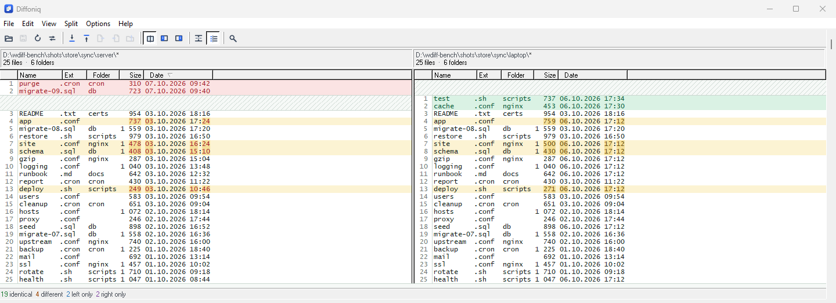Jump to next difference with down-arrow icon
This screenshot has width=836, height=303.
pos(72,38)
